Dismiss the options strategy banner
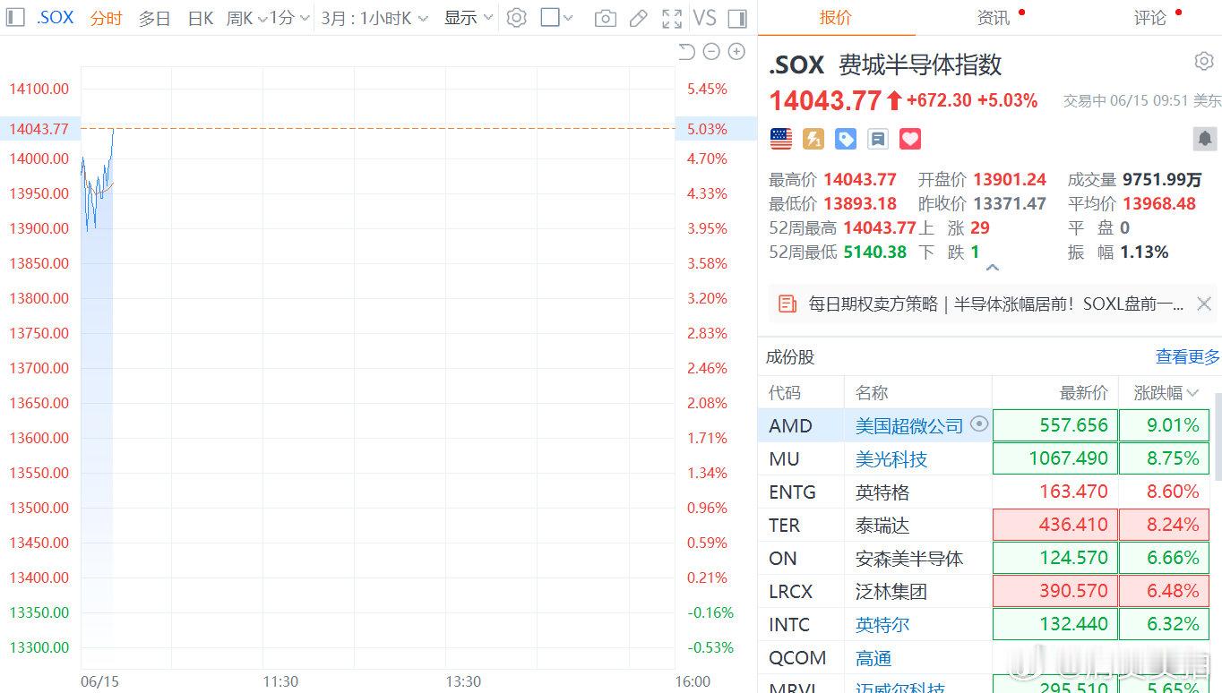Viewport: 1222px width, 693px height. tap(1204, 304)
